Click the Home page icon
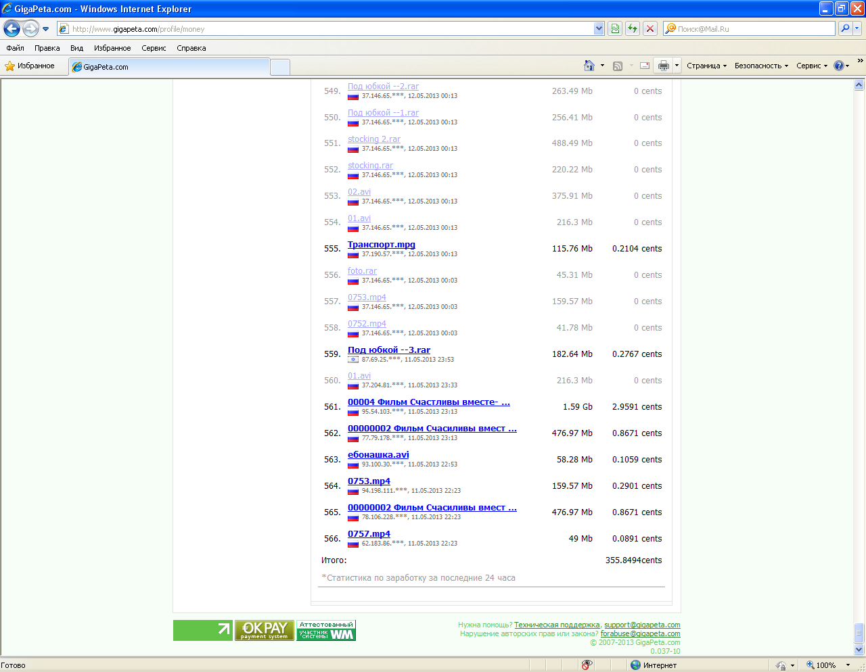The image size is (866, 672). tap(589, 66)
